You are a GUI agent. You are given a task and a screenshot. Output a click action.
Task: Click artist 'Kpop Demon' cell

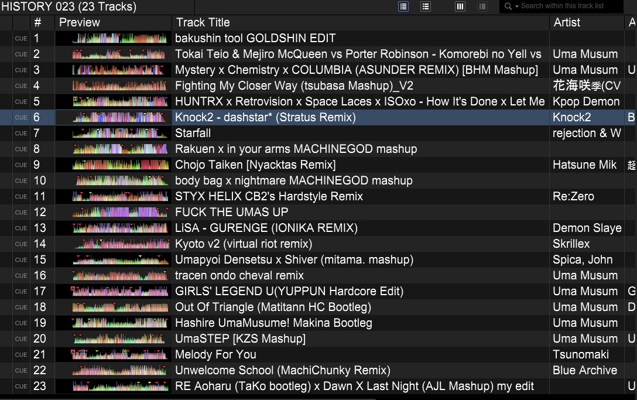586,102
